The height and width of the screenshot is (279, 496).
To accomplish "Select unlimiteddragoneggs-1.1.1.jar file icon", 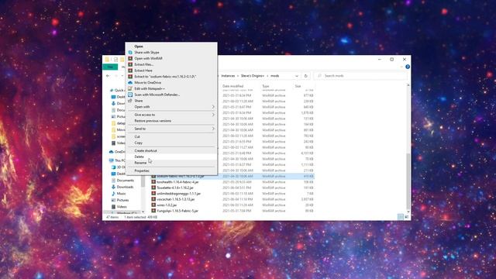I will [x=153, y=193].
